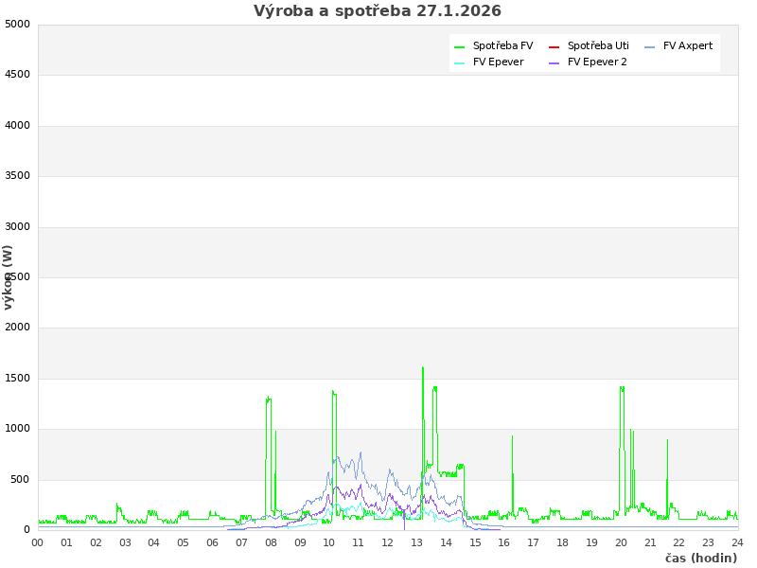
Task: Hide the FV Epever series via legend text
Action: [498, 62]
